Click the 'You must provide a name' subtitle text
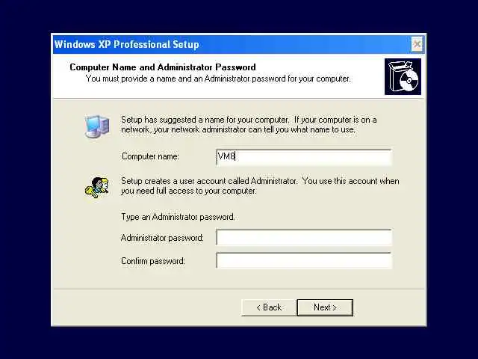 tap(218, 79)
